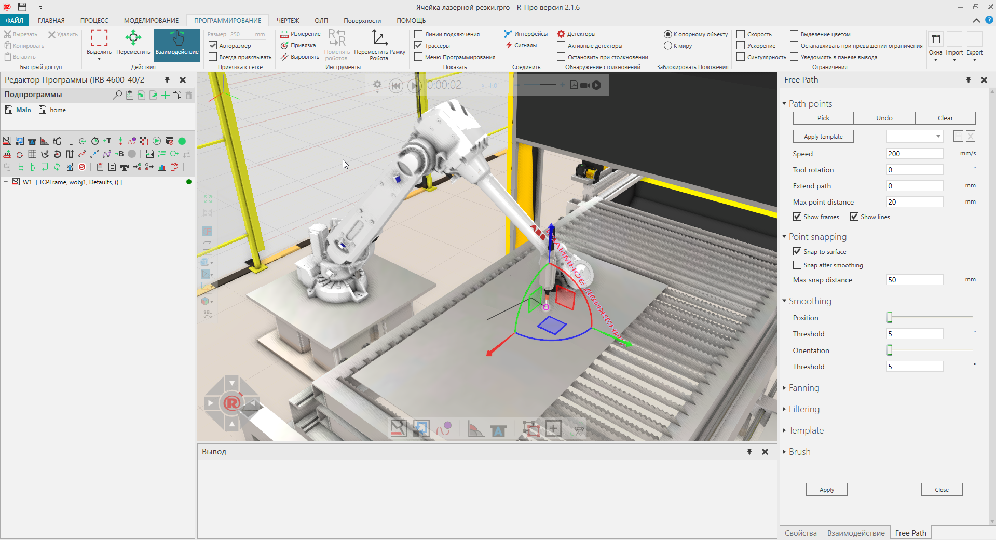The image size is (996, 540).
Task: Disable the Show frames checkbox
Action: 797,217
